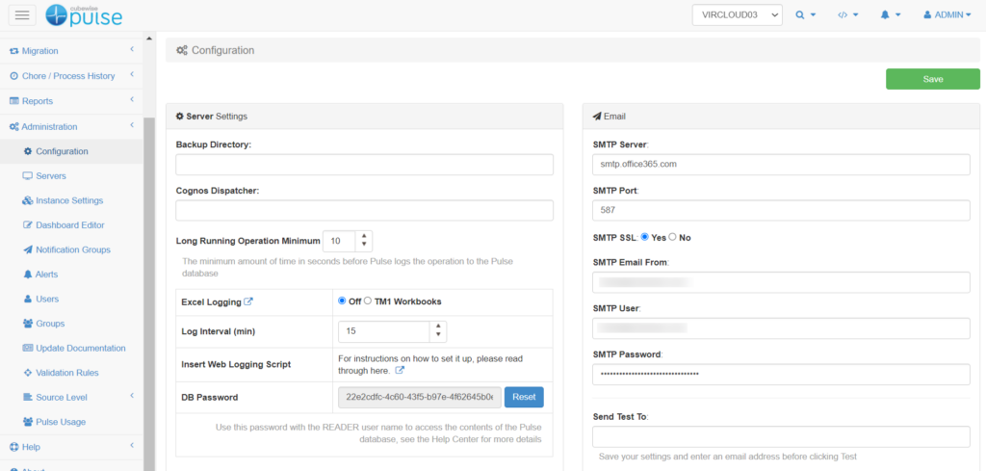The width and height of the screenshot is (986, 471).
Task: Open the external link icon after 'read through here'
Action: click(x=400, y=370)
